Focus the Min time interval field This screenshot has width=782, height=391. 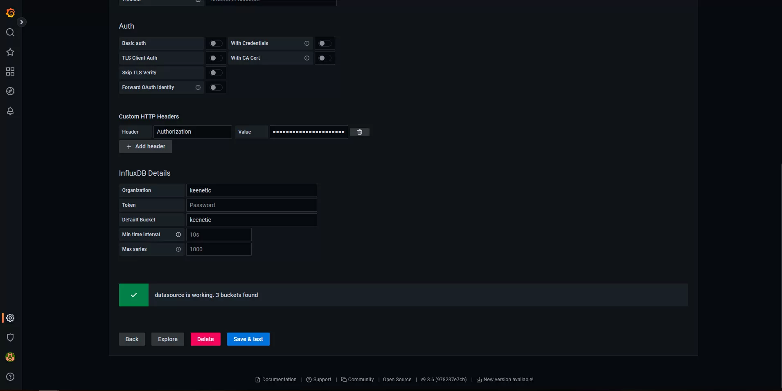(x=219, y=235)
